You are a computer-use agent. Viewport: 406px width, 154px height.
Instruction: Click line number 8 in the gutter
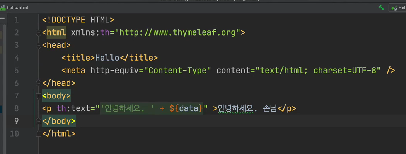click(x=16, y=108)
